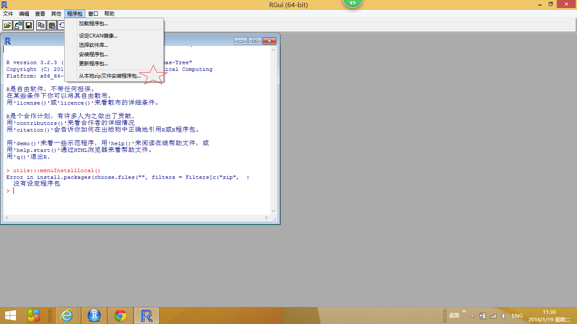Close the R Console child window
577x324 pixels.
click(x=269, y=41)
